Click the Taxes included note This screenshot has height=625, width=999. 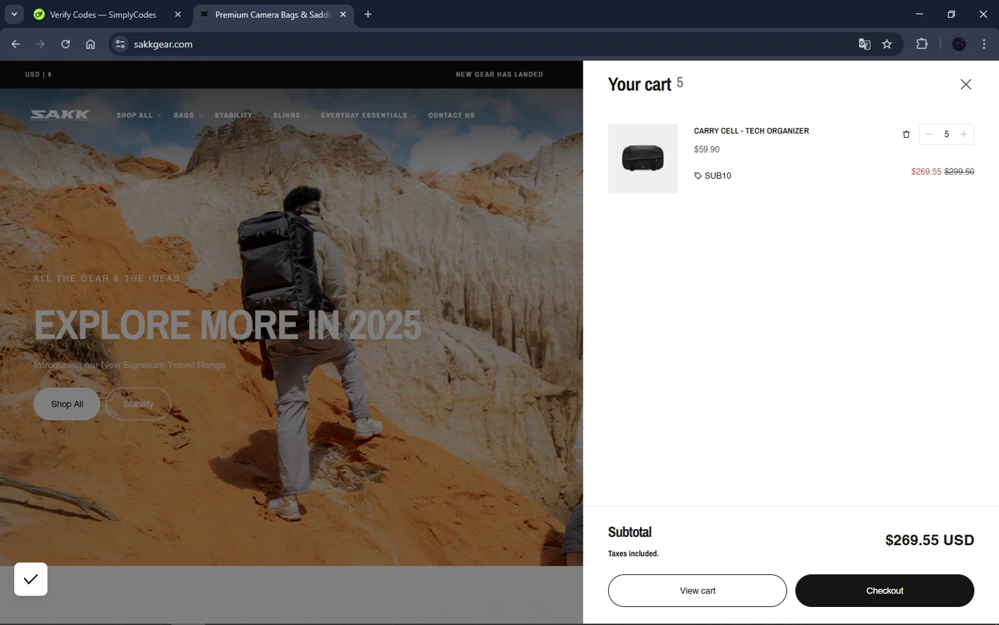coord(633,554)
